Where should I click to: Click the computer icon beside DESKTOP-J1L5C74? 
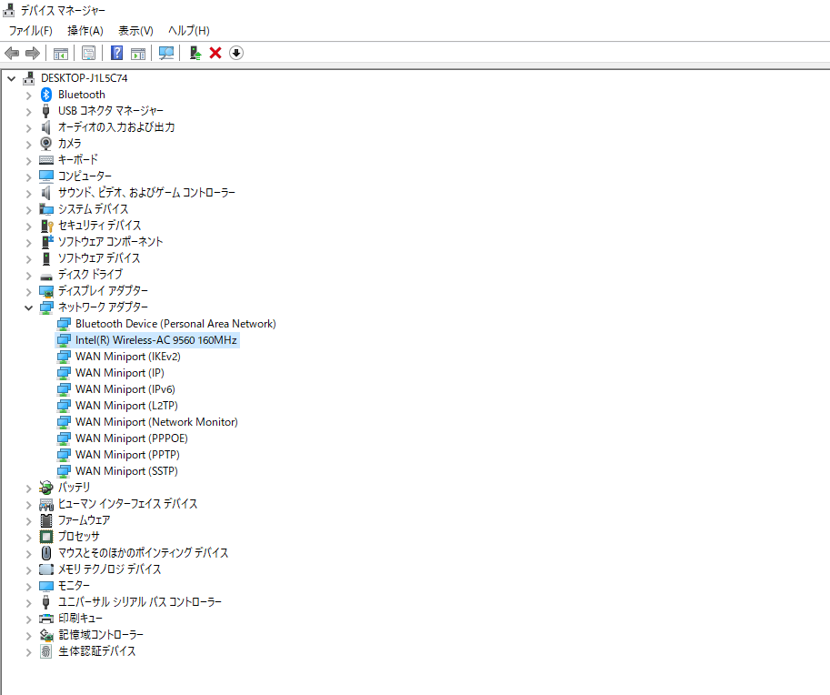(28, 78)
